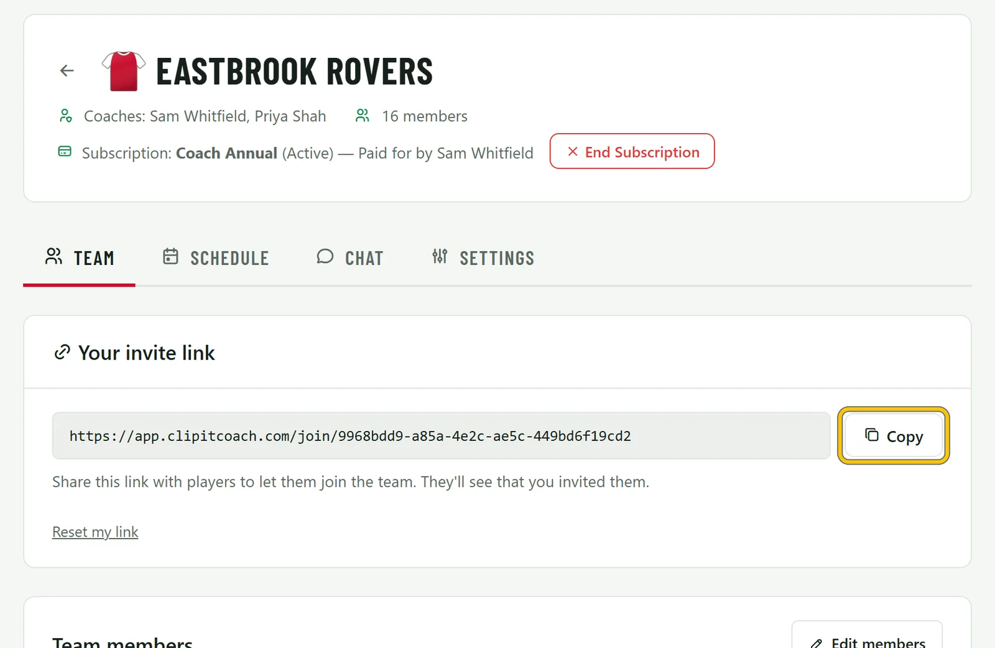Screen dimensions: 995x648
Task: Click the Share this link with players text
Action: (351, 482)
